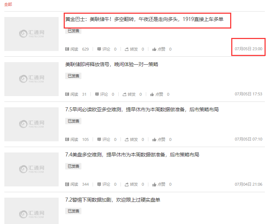Click thumbnail of 7.5早间必读 article

pyautogui.click(x=31, y=124)
